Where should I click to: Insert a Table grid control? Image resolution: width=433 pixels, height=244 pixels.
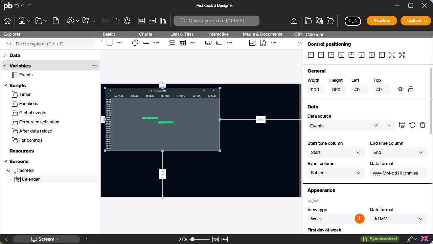(x=183, y=43)
